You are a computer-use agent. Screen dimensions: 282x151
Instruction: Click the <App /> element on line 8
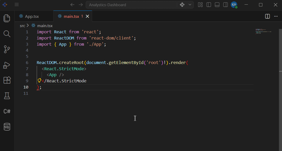pyautogui.click(x=55, y=75)
